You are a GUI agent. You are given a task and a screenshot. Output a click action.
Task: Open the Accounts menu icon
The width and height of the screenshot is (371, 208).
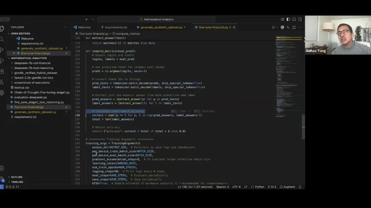pyautogui.click(x=2, y=168)
